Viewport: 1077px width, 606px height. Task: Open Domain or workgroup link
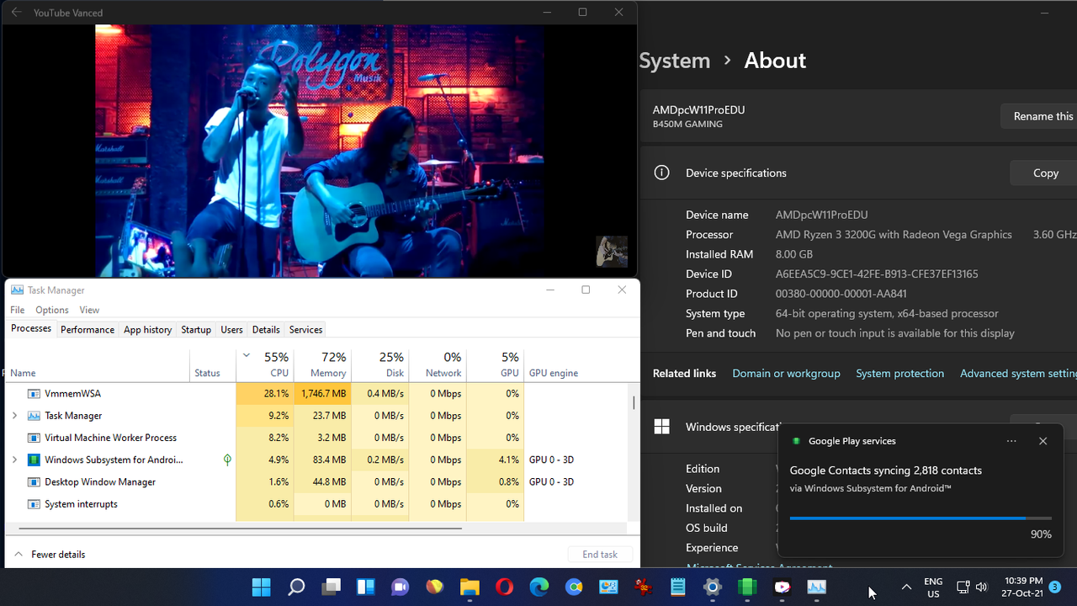[786, 374]
